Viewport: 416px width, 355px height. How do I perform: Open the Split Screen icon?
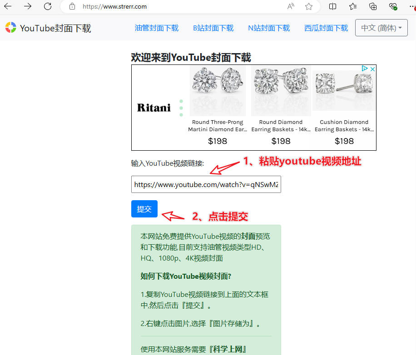[x=333, y=6]
